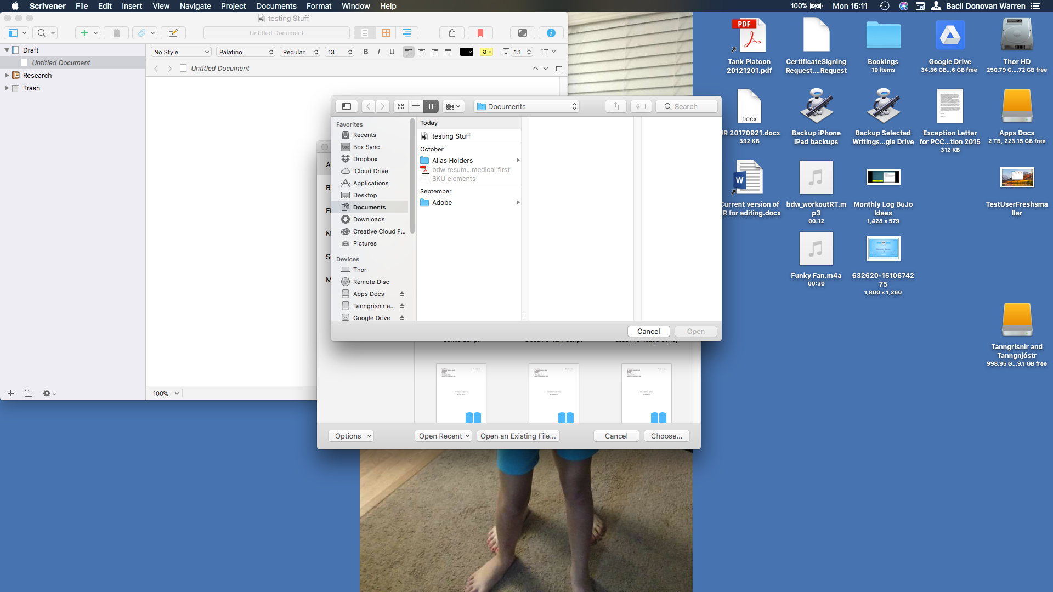The height and width of the screenshot is (592, 1053).
Task: Switch to Corkboard view mode
Action: 386,33
